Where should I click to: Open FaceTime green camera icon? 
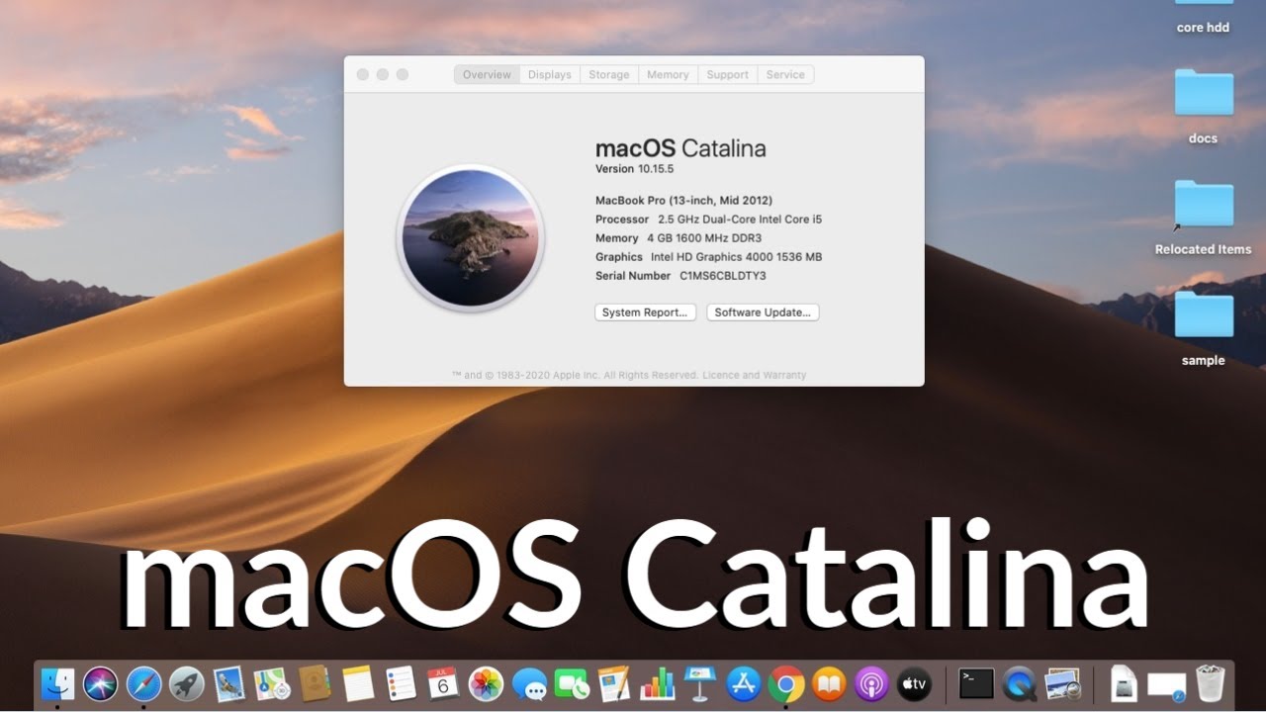[572, 683]
